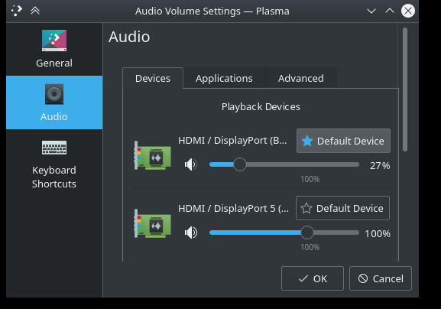Open the General settings sidebar icon

pos(54,41)
